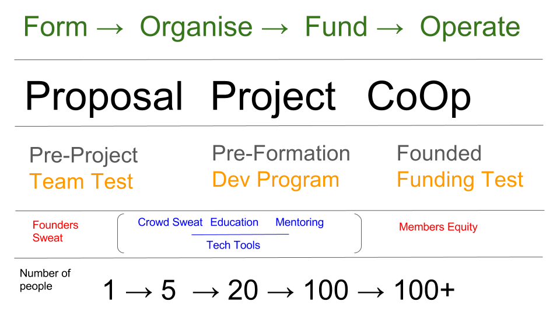This screenshot has height=315, width=560.
Task: Open the orange "Dev Program" text
Action: 275,180
